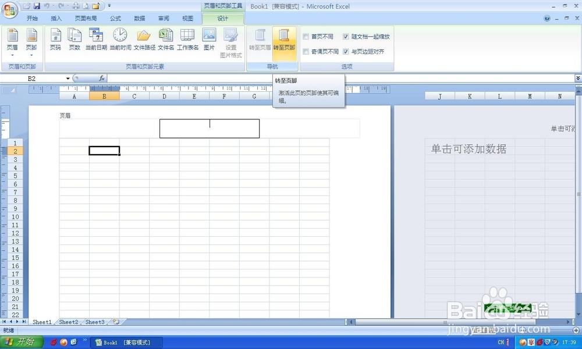The image size is (582, 349).
Task: Toggle 奇偶页不同 checkbox
Action: pos(306,52)
